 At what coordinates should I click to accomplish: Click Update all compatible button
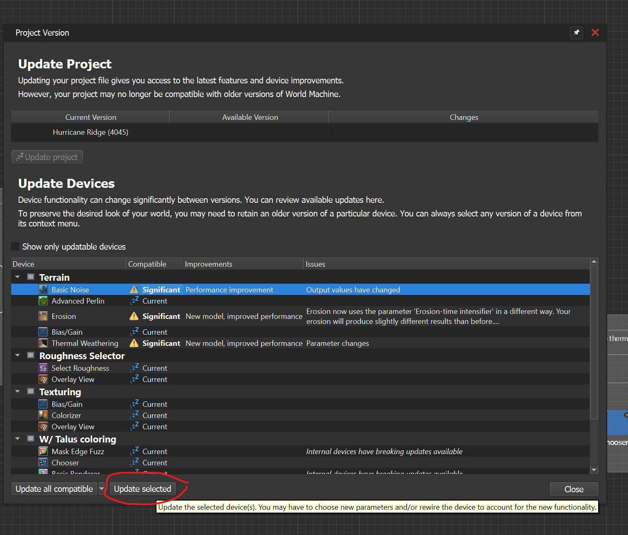[54, 489]
